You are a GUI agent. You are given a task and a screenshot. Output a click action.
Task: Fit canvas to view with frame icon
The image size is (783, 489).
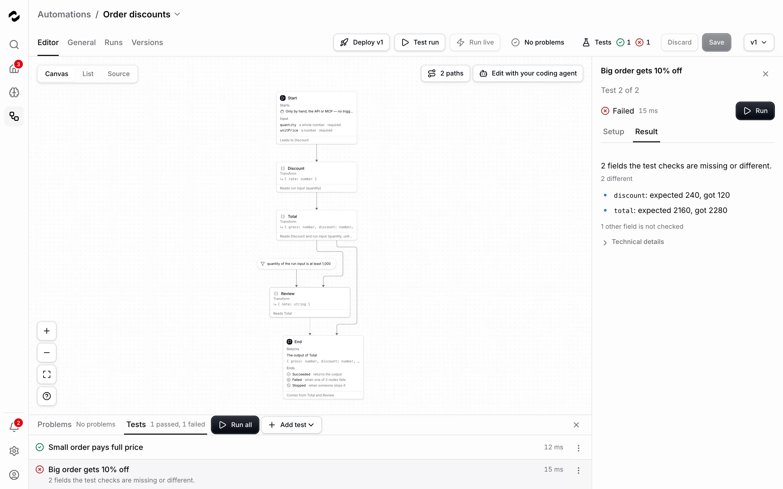47,374
